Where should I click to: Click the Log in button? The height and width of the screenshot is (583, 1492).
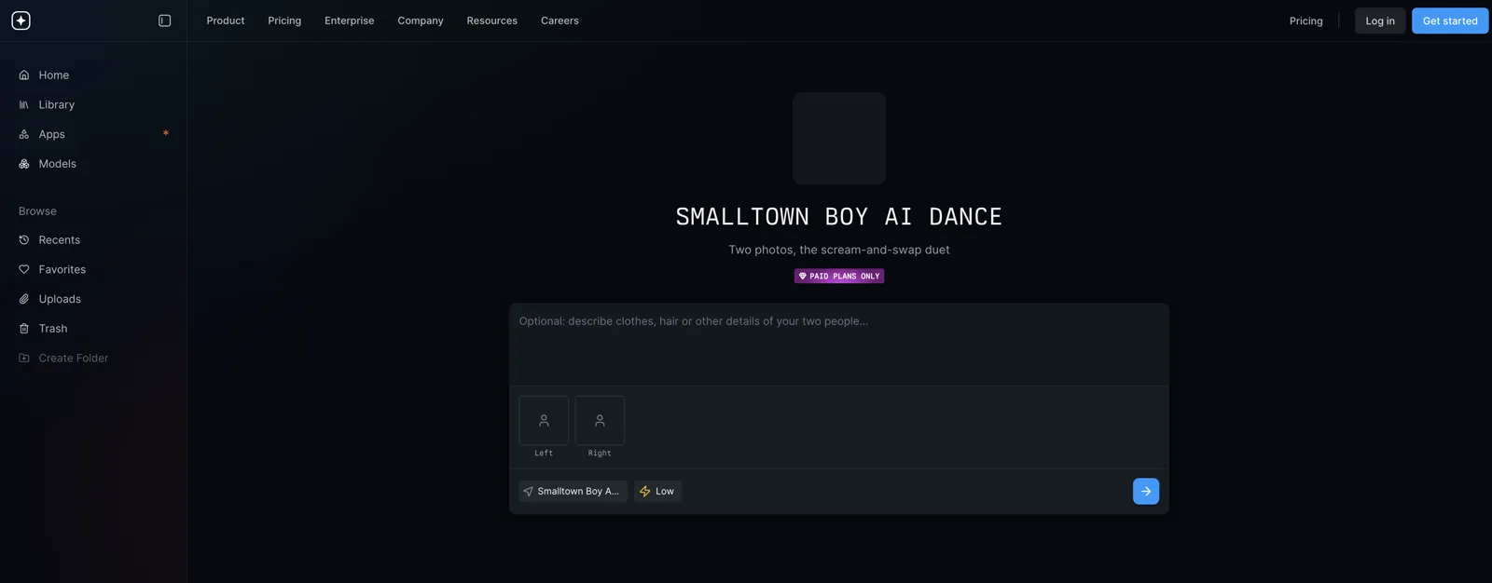click(x=1380, y=20)
